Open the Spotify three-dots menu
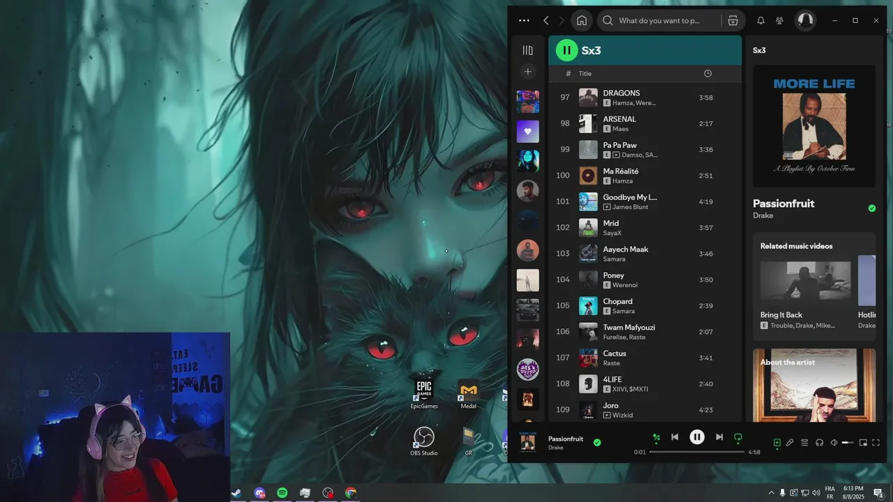893x502 pixels. (524, 21)
